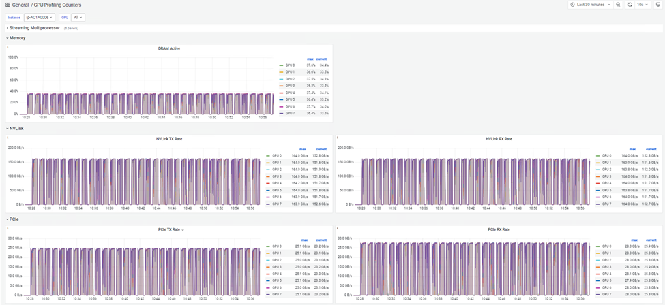Image resolution: width=665 pixels, height=305 pixels.
Task: Refresh the dashboard with the circular arrows icon
Action: point(630,5)
